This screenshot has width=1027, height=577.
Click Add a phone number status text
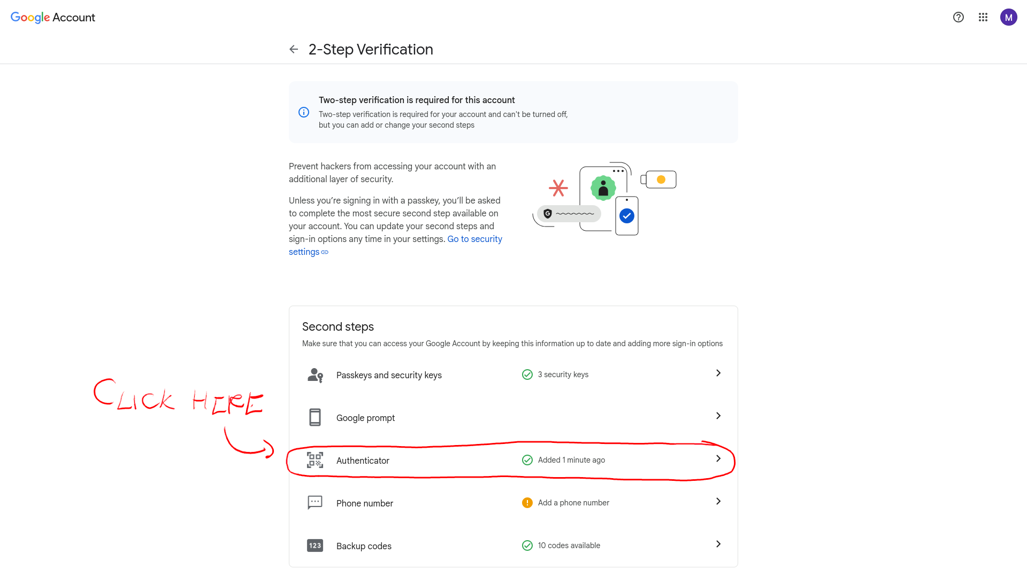click(573, 503)
